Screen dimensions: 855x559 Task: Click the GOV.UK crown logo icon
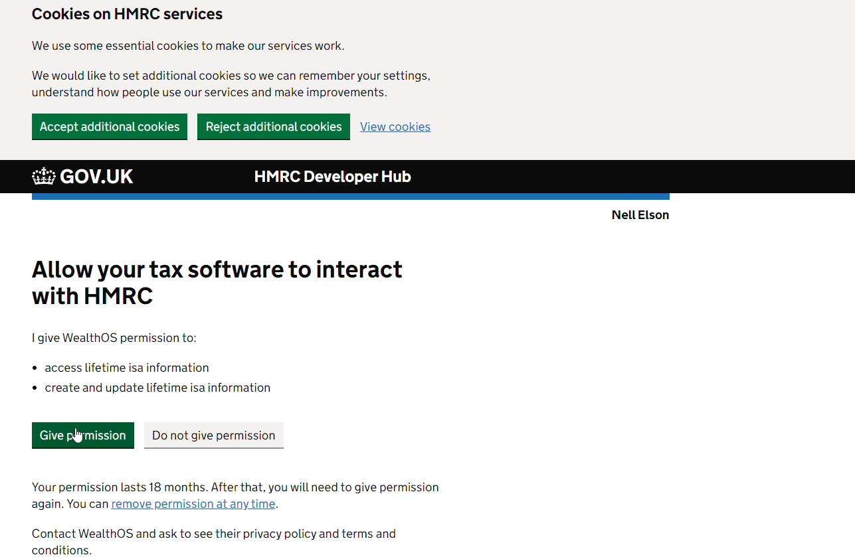click(x=44, y=177)
